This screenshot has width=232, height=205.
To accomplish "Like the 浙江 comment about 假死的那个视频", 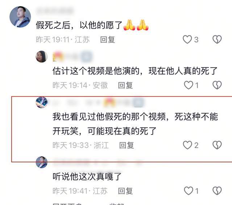I will tap(187, 145).
